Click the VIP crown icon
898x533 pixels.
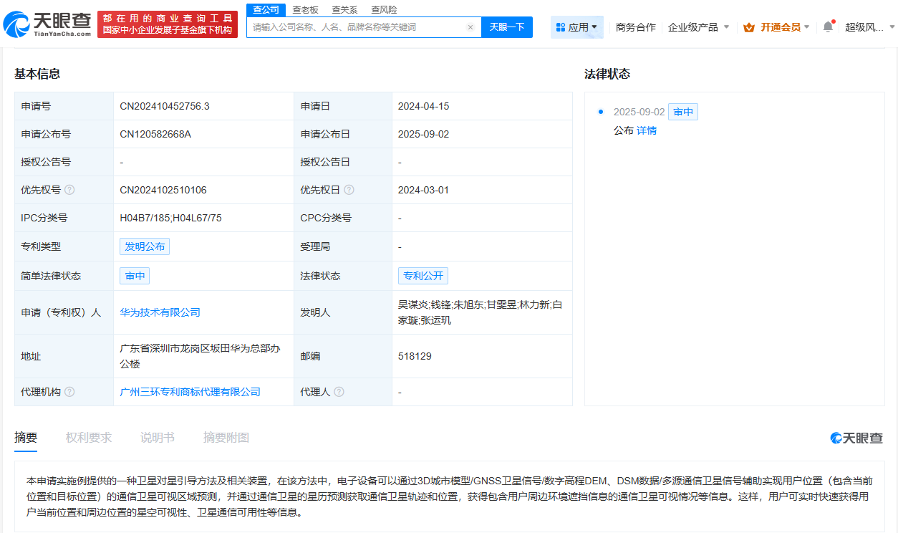pyautogui.click(x=749, y=27)
